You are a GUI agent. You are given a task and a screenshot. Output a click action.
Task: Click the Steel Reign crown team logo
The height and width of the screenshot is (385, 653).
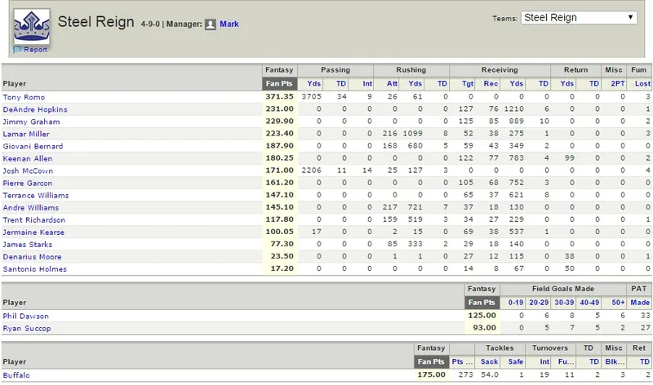(32, 26)
